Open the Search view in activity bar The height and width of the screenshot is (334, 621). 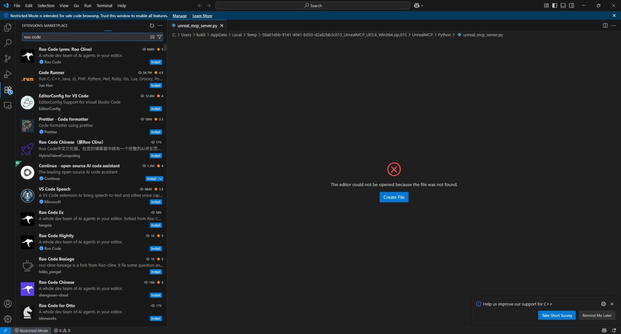pos(8,43)
